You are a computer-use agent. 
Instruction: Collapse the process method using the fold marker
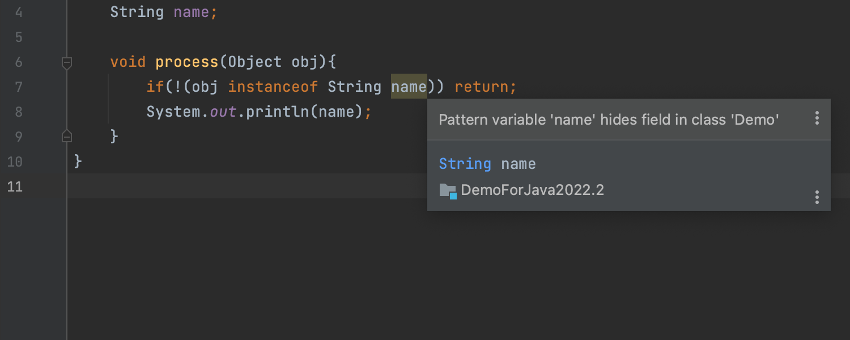click(67, 62)
